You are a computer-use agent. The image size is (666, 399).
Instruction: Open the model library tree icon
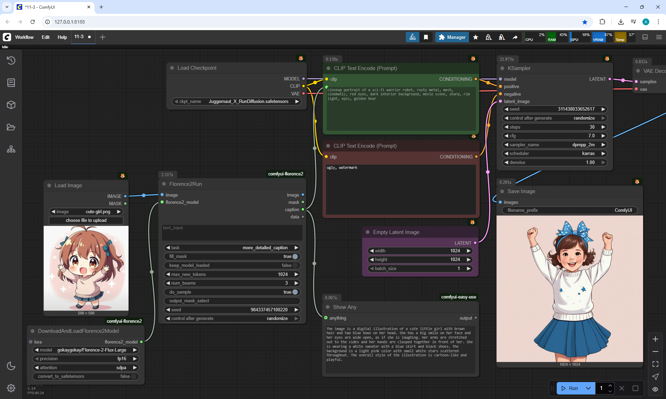click(11, 149)
